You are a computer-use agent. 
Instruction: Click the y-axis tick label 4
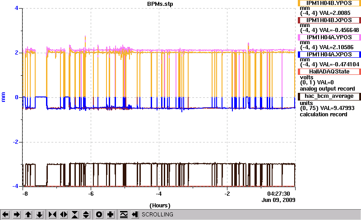click(16, 8)
